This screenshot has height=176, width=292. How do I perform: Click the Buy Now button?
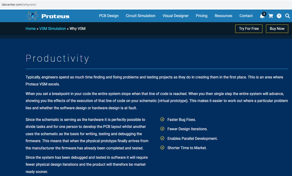coord(277,29)
